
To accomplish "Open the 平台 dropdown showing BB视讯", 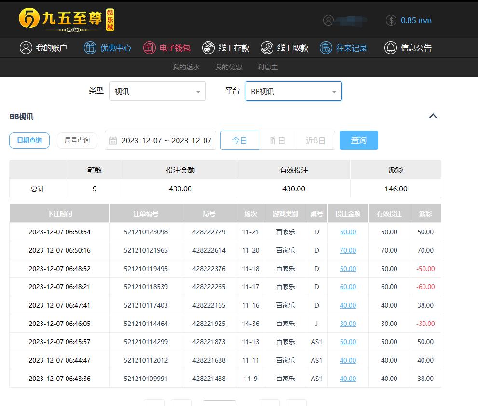I will tap(294, 91).
